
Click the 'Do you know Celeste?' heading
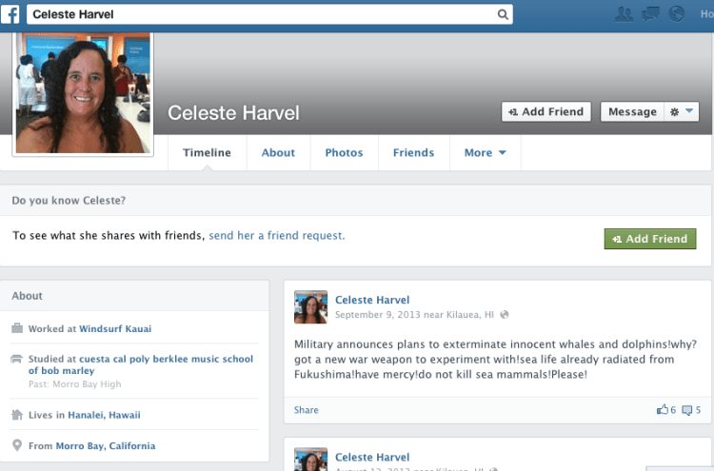[69, 200]
